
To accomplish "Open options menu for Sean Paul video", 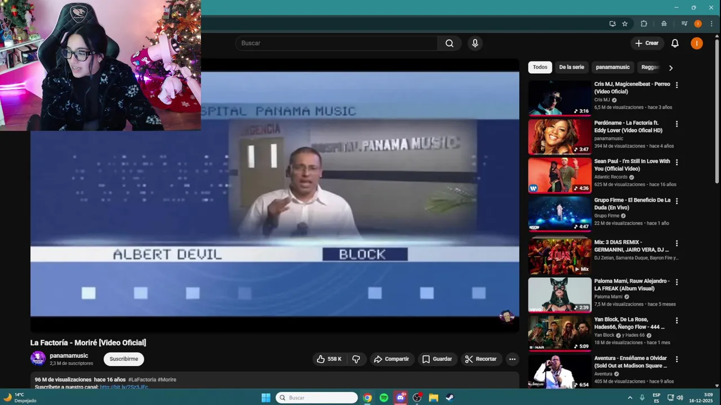I will pyautogui.click(x=677, y=162).
